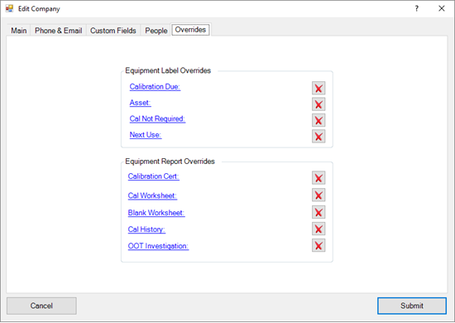Open the help question mark button
This screenshot has height=323, width=455.
[416, 8]
